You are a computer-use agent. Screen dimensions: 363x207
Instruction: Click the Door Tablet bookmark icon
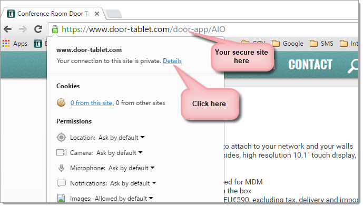(x=38, y=44)
